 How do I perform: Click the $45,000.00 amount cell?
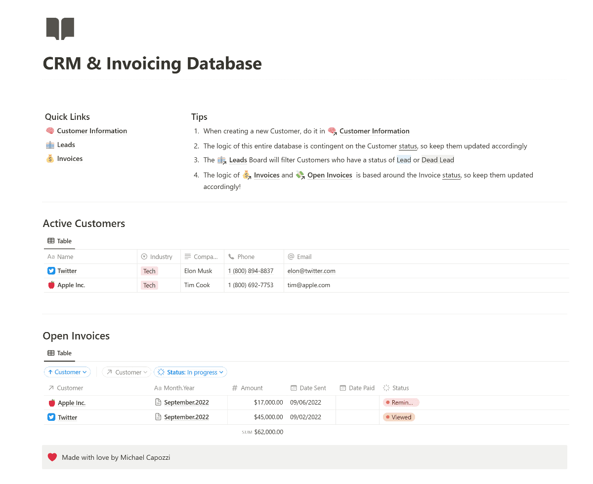point(268,417)
